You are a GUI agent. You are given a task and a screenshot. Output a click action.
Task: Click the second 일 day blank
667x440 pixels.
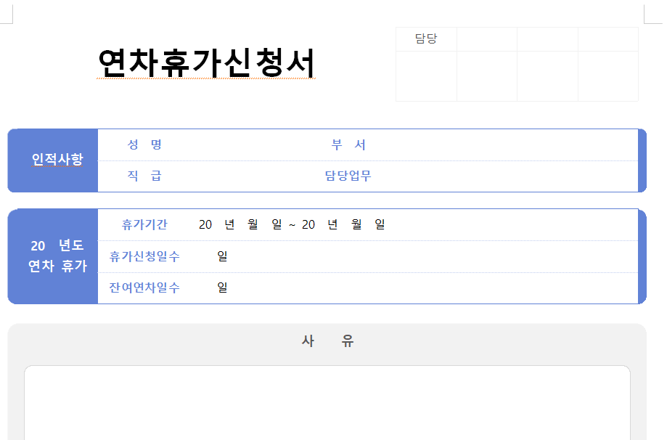378,224
